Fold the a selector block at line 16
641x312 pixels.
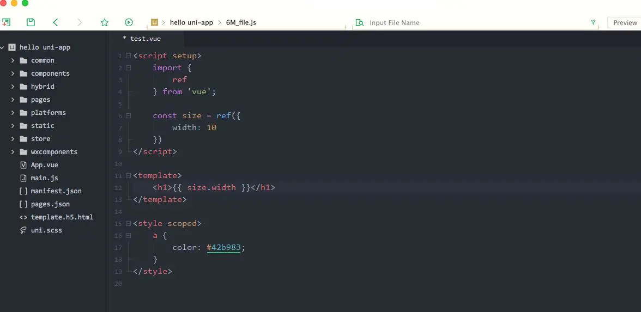click(x=129, y=236)
